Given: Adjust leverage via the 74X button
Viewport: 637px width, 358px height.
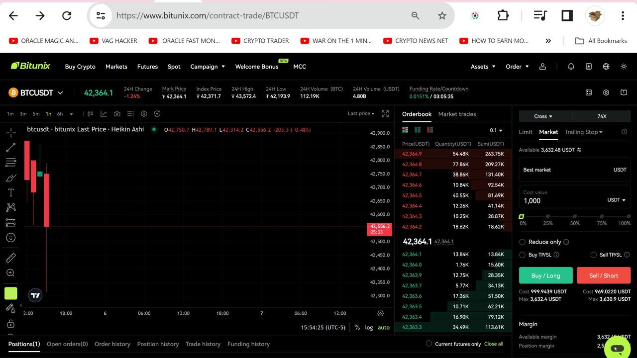Looking at the screenshot, I should click(602, 116).
